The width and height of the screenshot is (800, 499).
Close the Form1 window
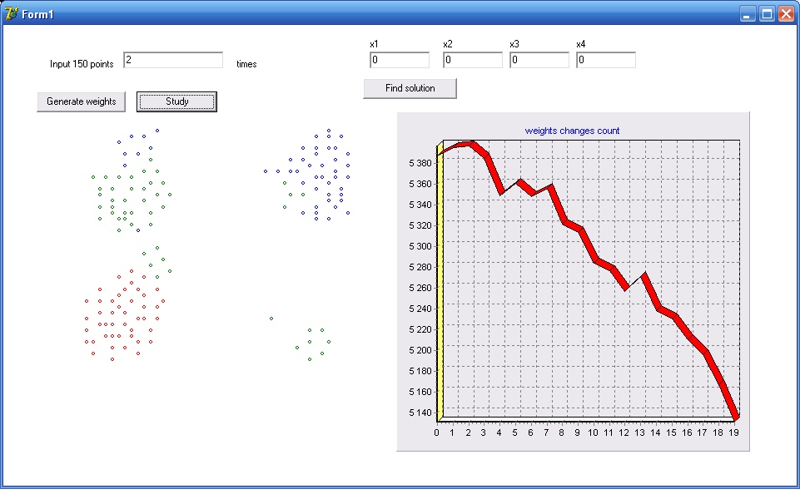coord(785,13)
